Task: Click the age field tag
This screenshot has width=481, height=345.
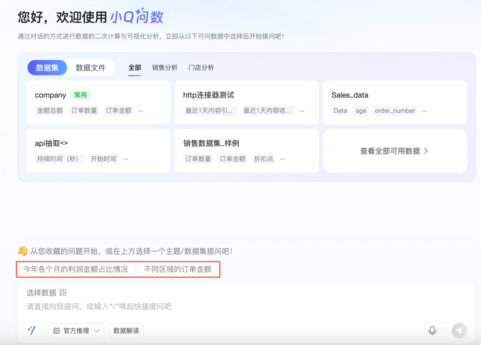Action: tap(361, 111)
